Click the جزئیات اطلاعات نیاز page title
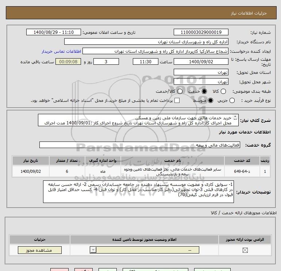This screenshot has height=271, width=281. pyautogui.click(x=249, y=13)
